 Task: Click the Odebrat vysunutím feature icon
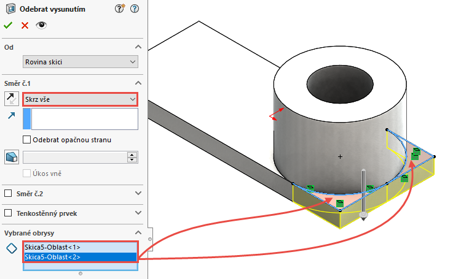pyautogui.click(x=11, y=9)
